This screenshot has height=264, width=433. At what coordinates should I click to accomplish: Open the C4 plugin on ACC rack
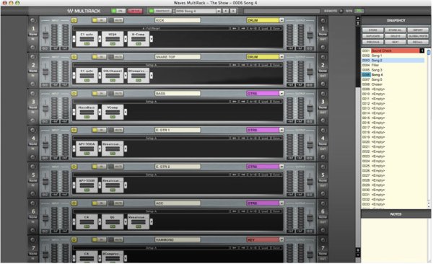point(87,221)
